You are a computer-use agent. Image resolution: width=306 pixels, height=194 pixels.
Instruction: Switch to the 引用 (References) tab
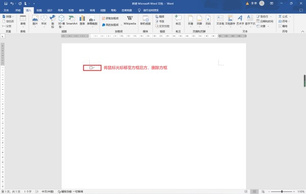[x=71, y=10]
